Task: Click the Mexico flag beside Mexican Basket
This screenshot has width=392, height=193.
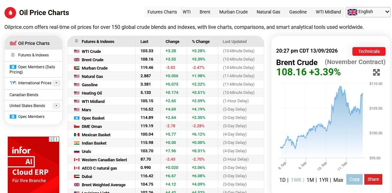Action: (x=77, y=135)
